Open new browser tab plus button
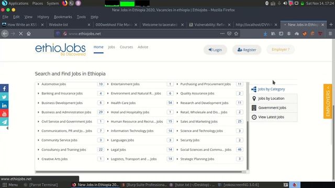Image resolution: width=335 pixels, height=188 pixels. pos(331,25)
